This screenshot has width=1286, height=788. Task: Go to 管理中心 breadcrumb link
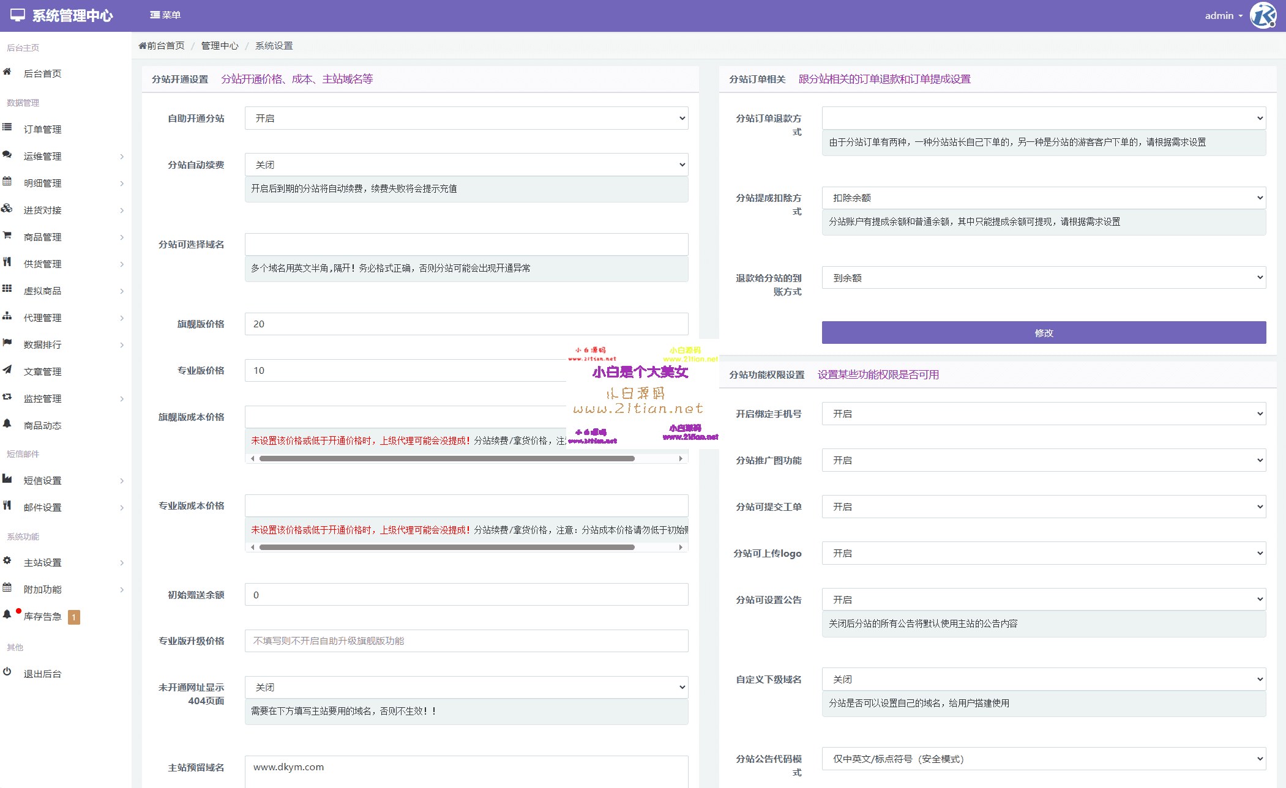coord(220,46)
